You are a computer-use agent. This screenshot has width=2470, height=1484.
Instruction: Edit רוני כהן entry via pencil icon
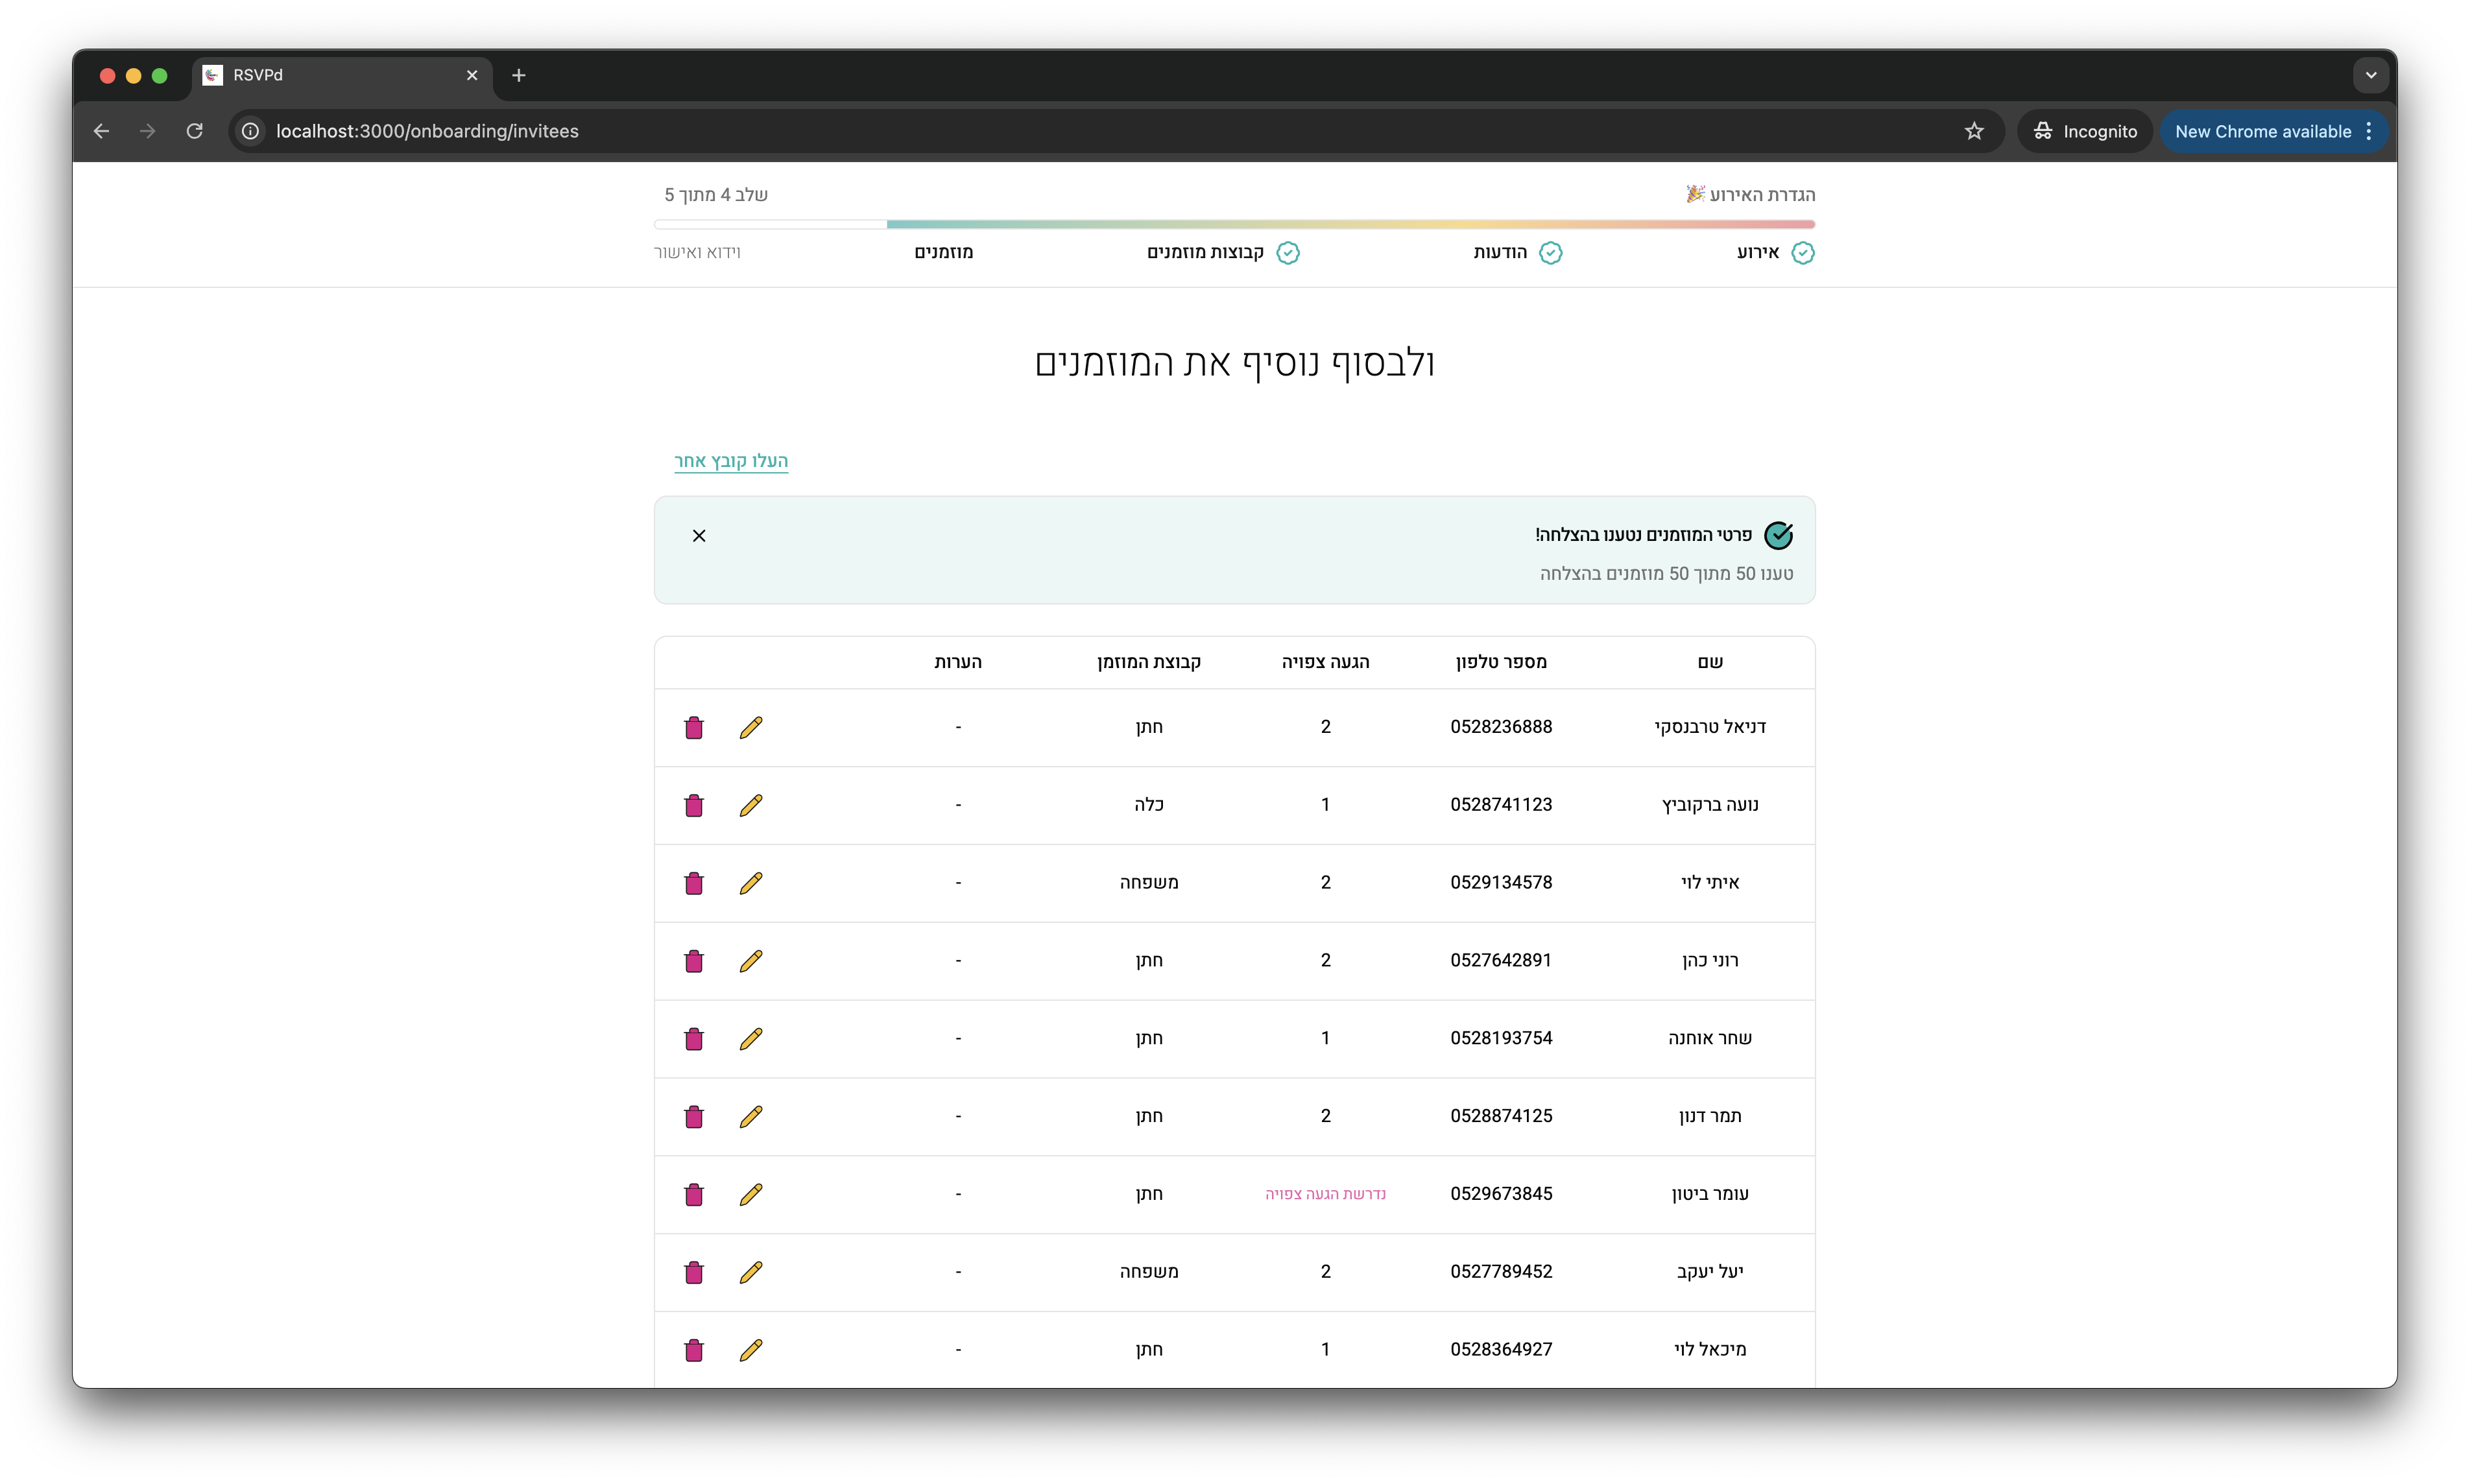click(x=751, y=961)
